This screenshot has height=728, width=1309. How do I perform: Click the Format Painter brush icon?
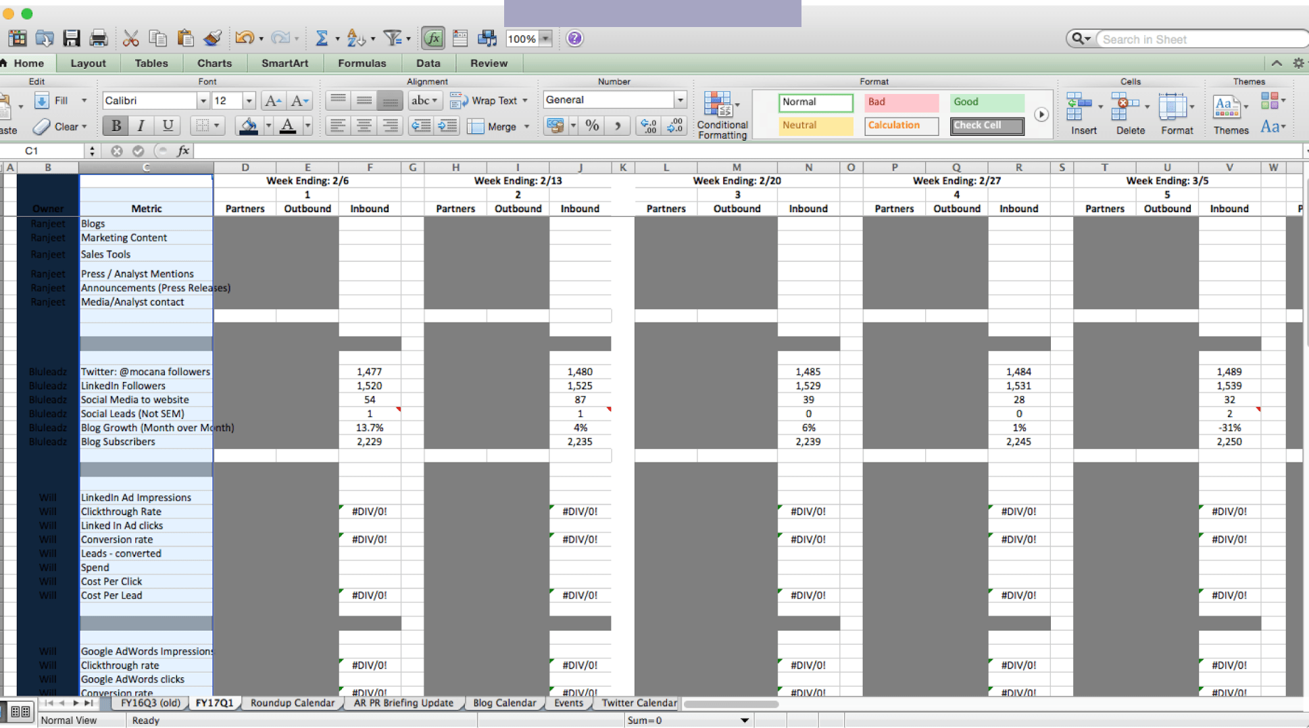pos(212,39)
